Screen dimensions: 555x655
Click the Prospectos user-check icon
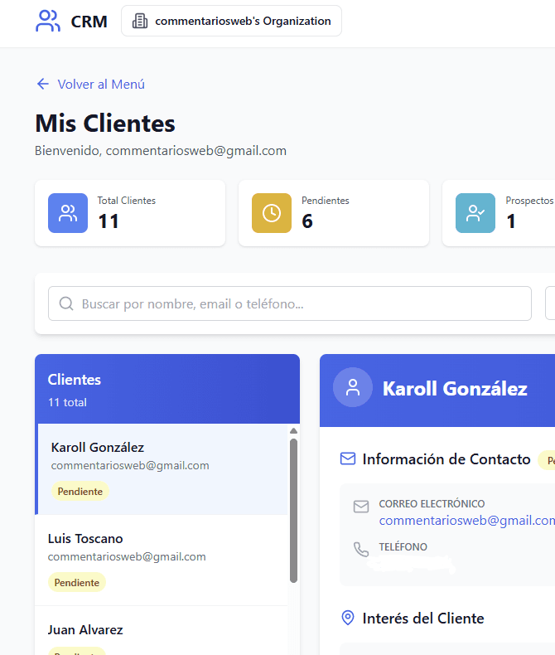pyautogui.click(x=475, y=213)
